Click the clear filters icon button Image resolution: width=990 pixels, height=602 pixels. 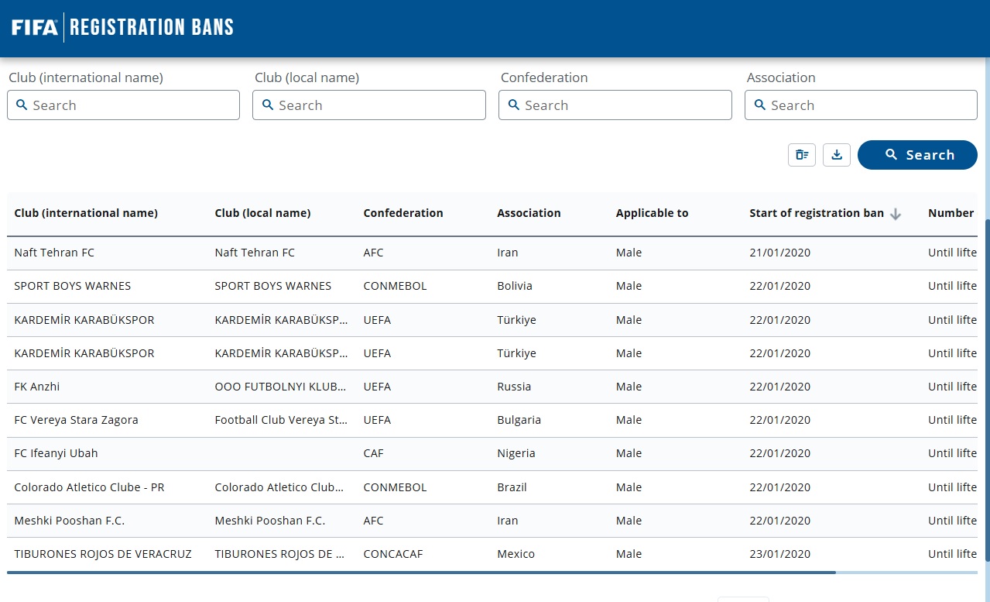(x=802, y=155)
